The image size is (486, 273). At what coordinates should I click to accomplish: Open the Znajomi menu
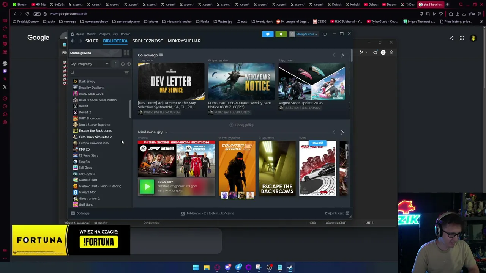click(104, 34)
